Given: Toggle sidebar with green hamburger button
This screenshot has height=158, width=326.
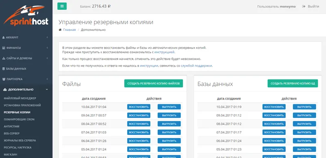Looking at the screenshot, I should click(62, 6).
